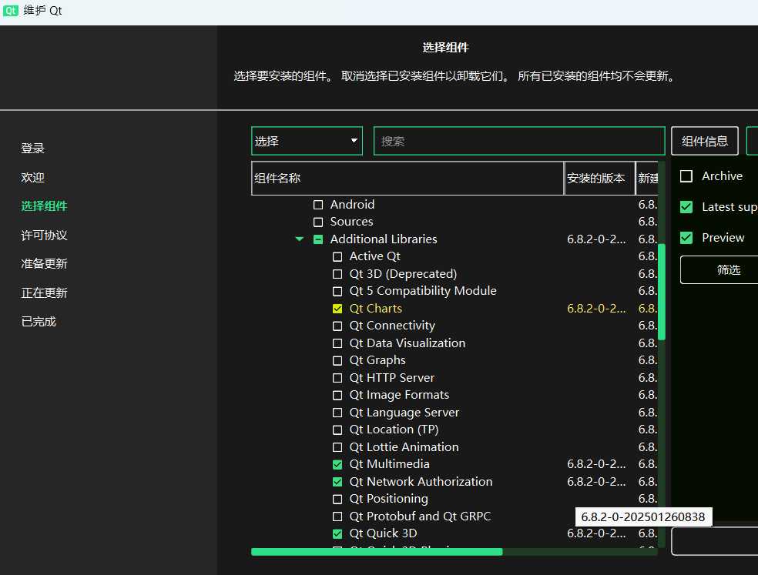Check the Qt Image Formats checkbox
Screen dimensions: 758x575
(337, 395)
